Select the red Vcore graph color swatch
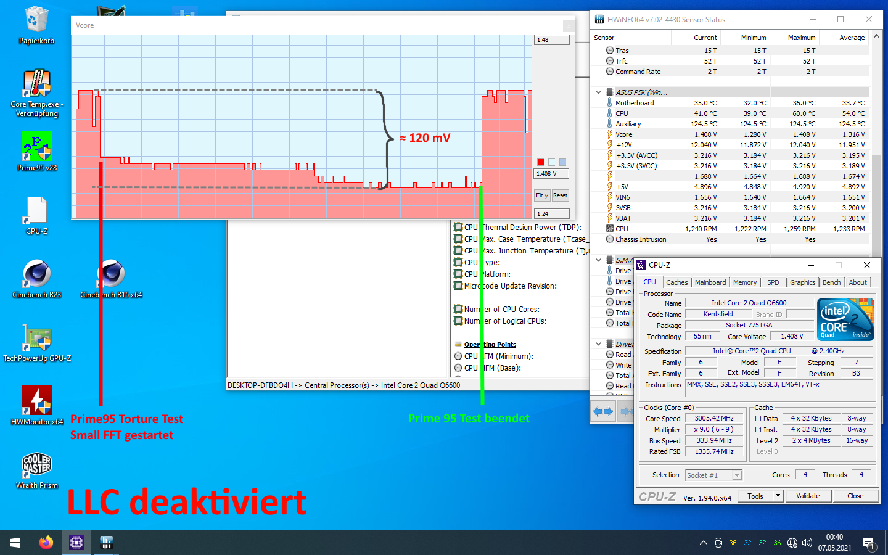The width and height of the screenshot is (888, 555). pos(541,162)
